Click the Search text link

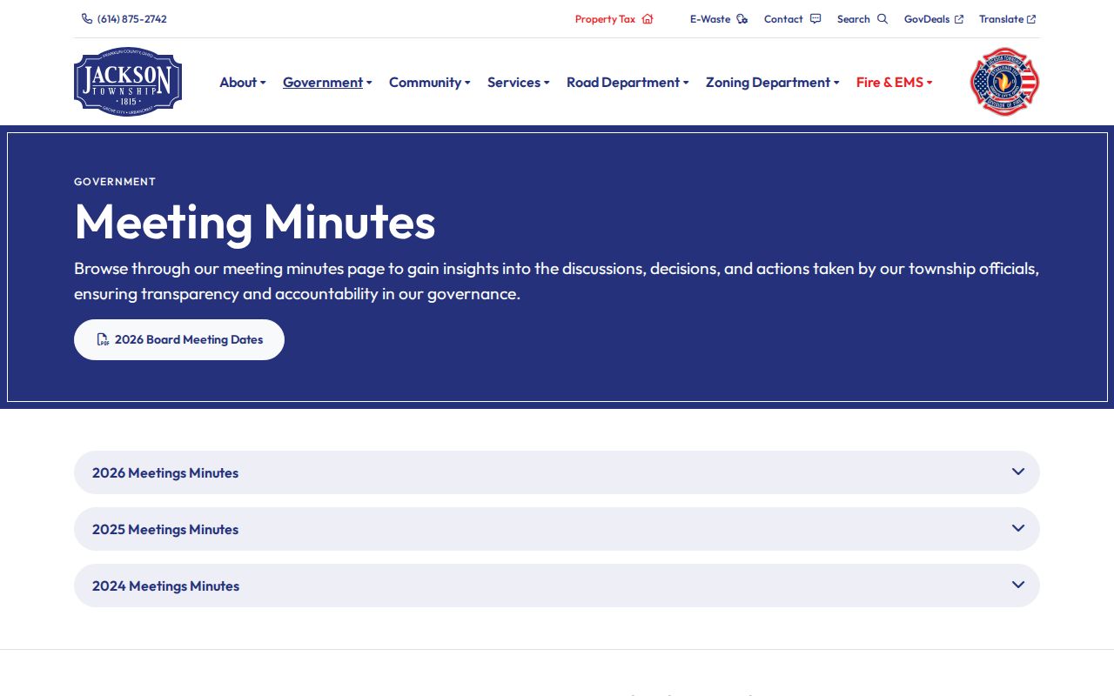click(x=854, y=18)
